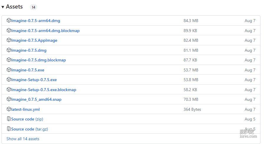Click Aug 7 date in Imagine-0.7.5-arm64.dmg row
Screen dimensions: 264x144
250,21
